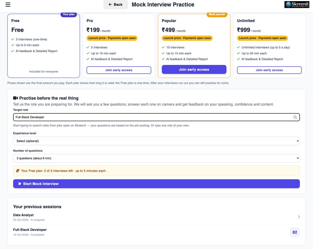Click the 'Your plan' badge
This screenshot has height=249, width=313.
tap(69, 14)
